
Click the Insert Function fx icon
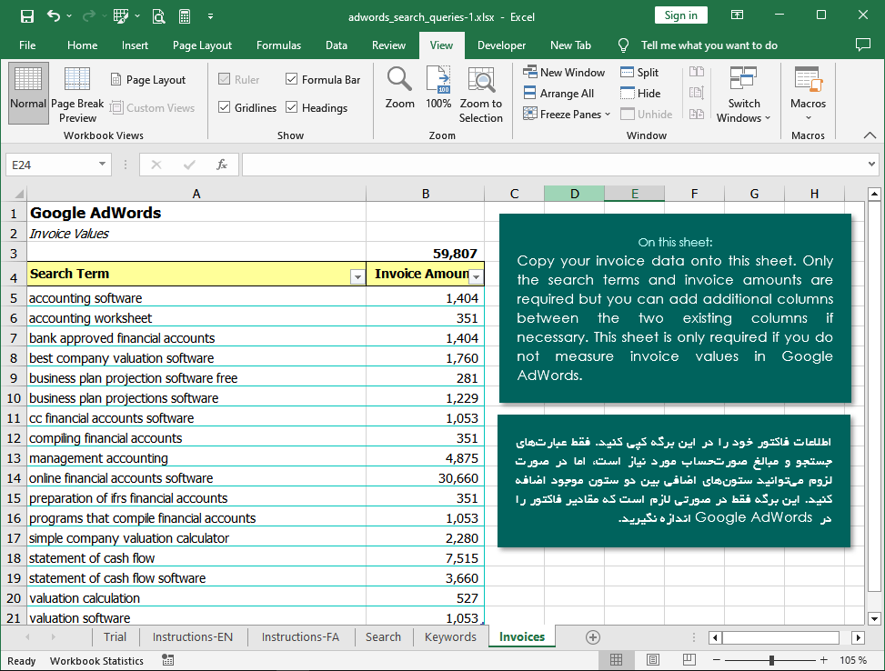(222, 165)
